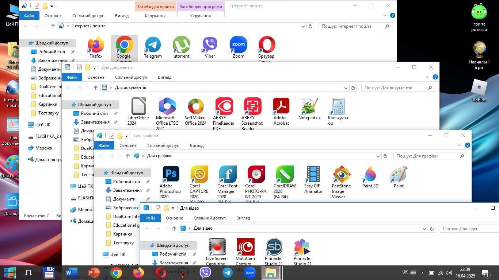Refresh the Для документів folder view
Screen dimensions: 499x280
point(353,88)
